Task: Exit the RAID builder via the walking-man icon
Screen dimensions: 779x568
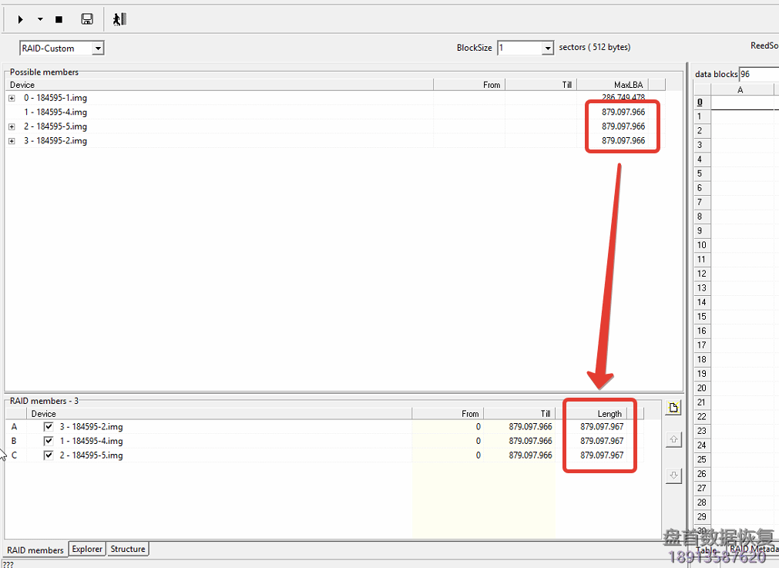Action: 119,18
